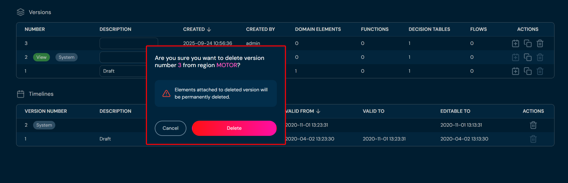Viewport: 568px width, 183px height.
Task: Click the copy icon for version 1
Action: (528, 71)
